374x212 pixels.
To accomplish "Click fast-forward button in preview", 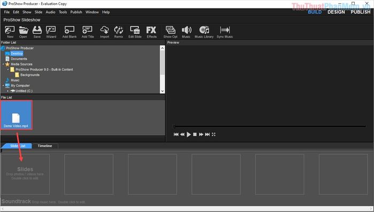I will point(201,135).
